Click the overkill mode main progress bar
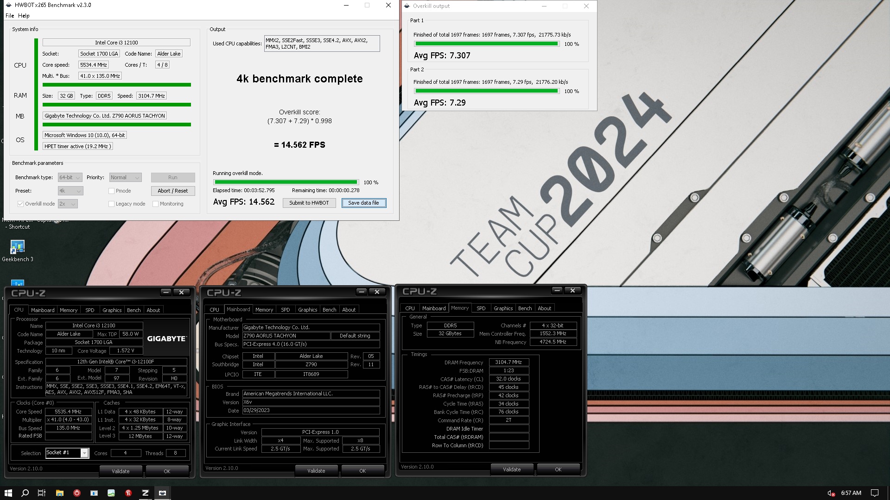Screen dimensions: 890x500 tap(286, 182)
